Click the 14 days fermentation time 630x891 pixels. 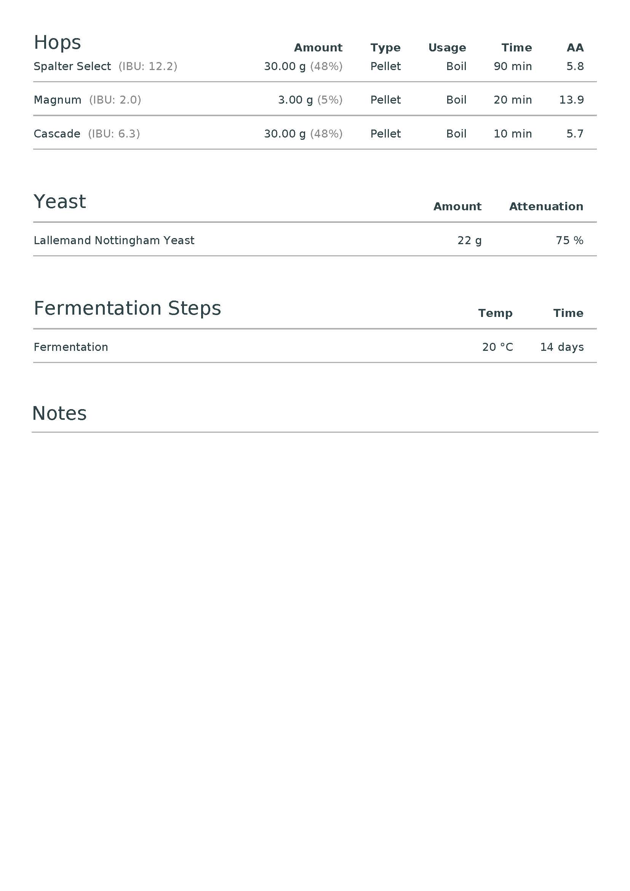tap(562, 347)
